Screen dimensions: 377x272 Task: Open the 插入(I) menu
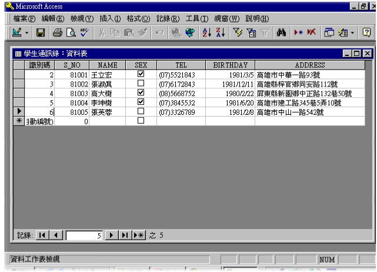coord(110,18)
